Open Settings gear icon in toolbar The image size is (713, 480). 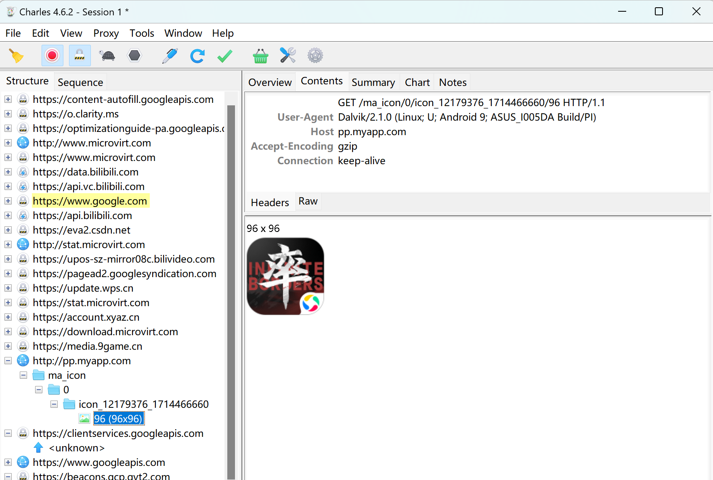[x=315, y=56]
